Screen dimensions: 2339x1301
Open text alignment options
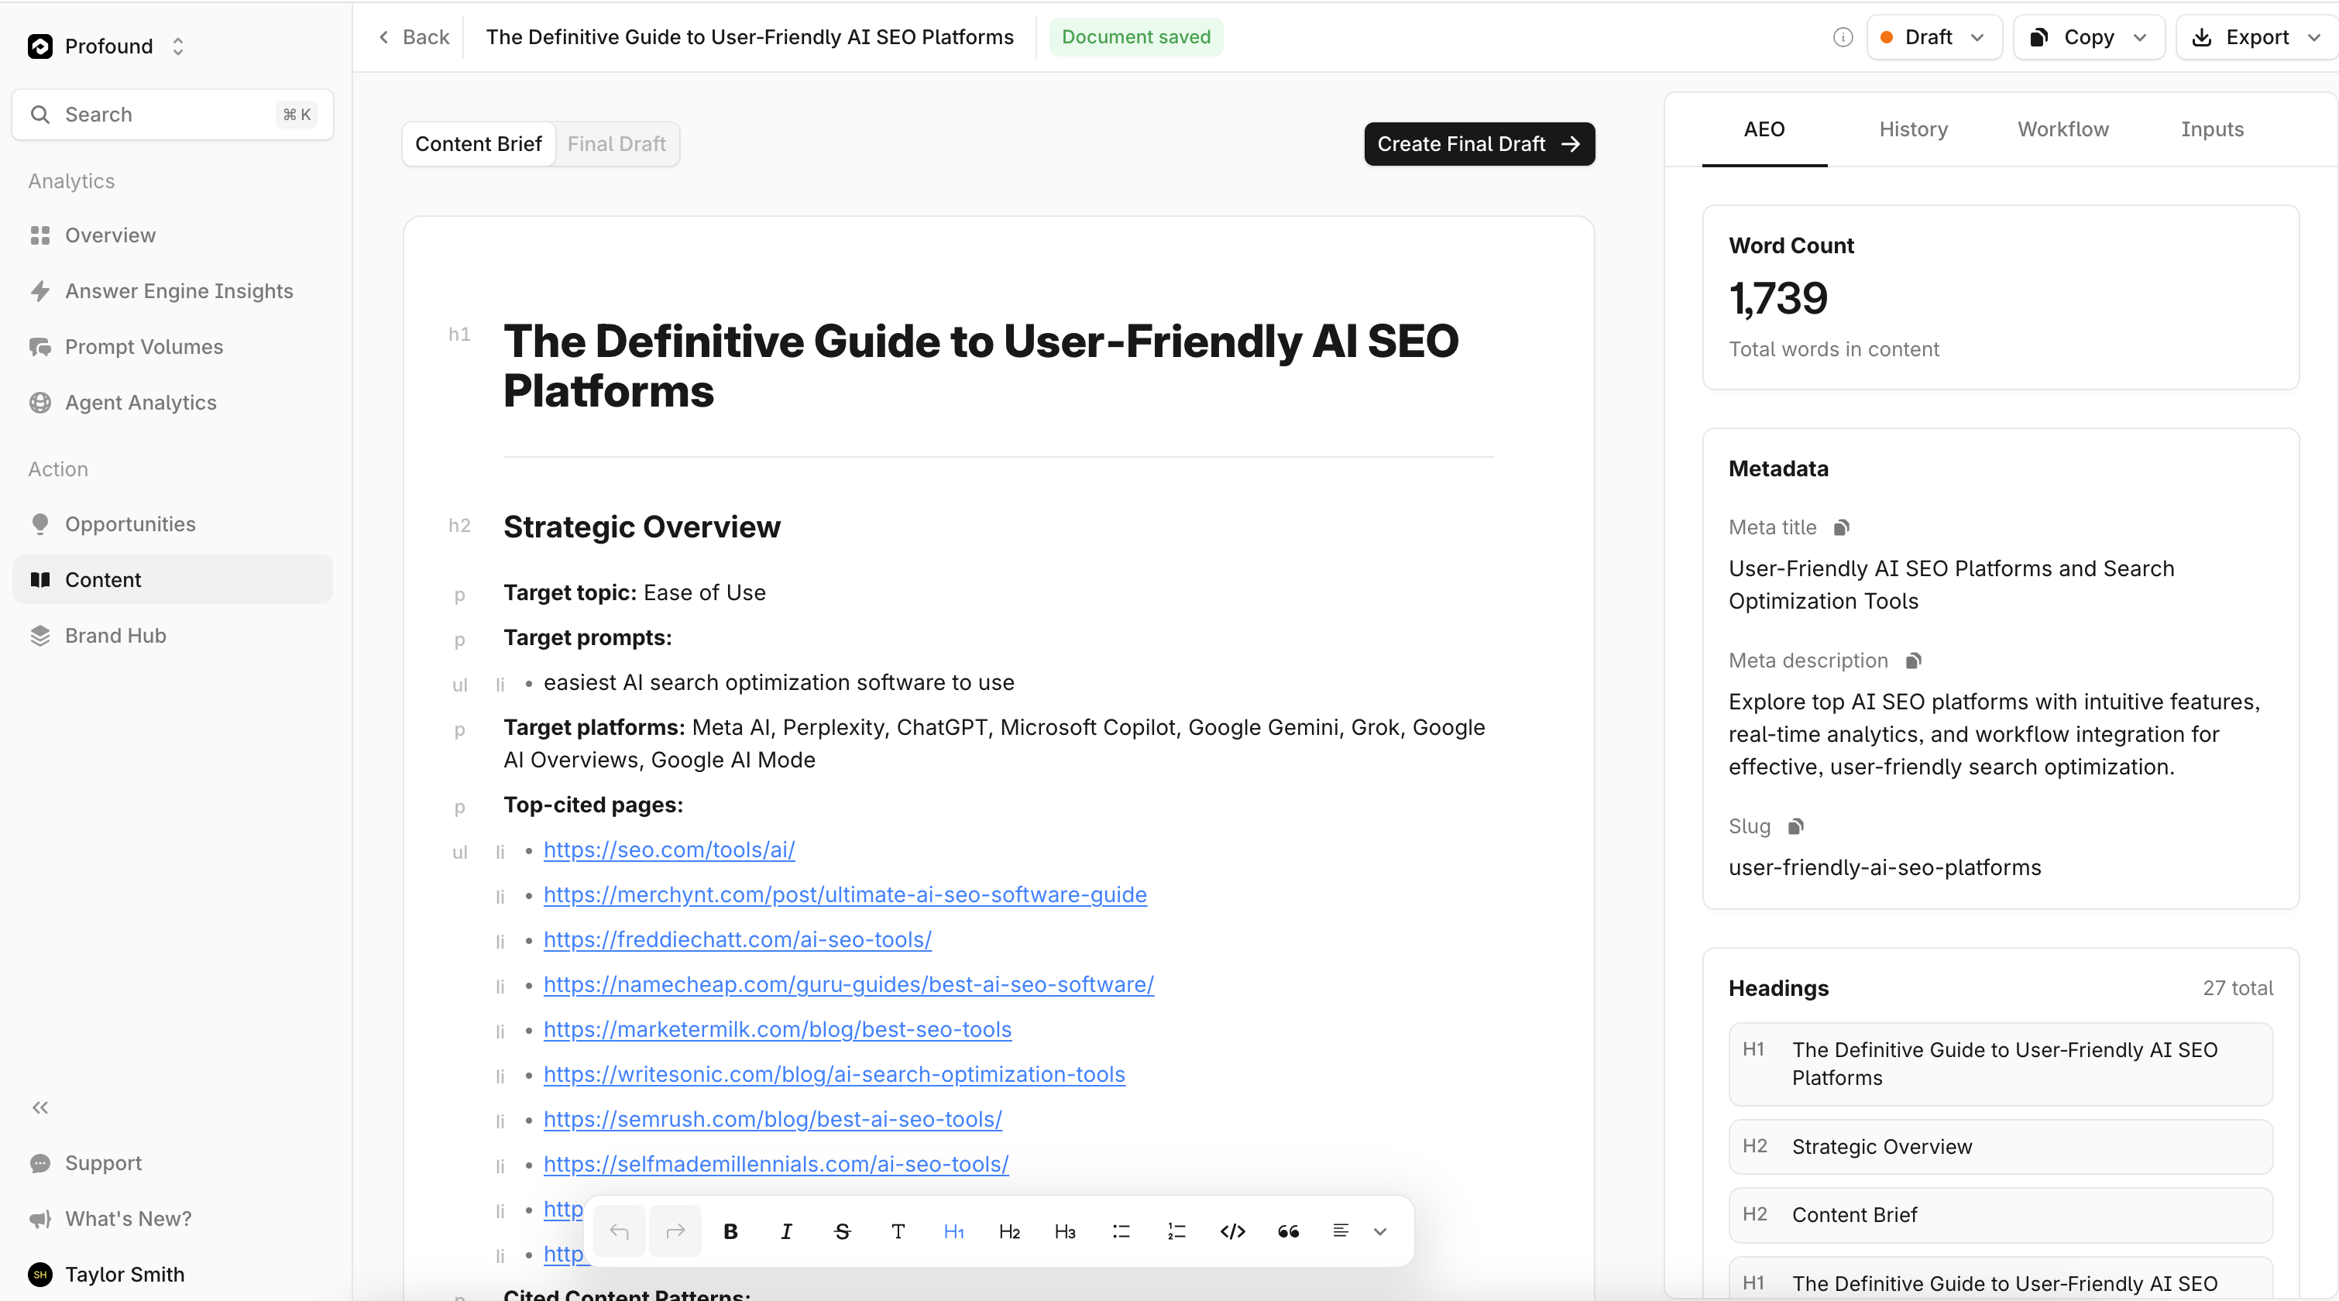[1359, 1231]
